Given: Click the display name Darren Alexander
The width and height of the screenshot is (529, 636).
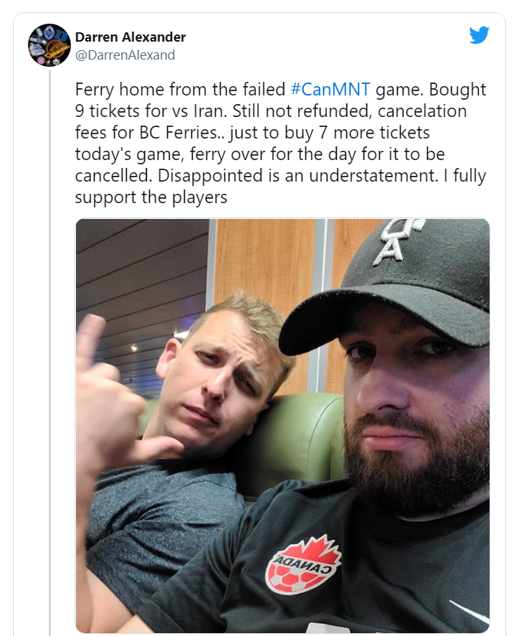Looking at the screenshot, I should 130,37.
